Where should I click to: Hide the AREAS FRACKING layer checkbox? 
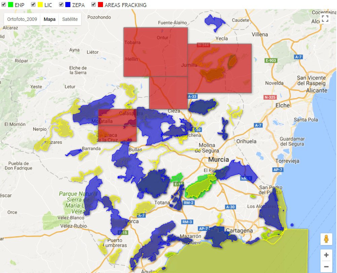click(94, 5)
